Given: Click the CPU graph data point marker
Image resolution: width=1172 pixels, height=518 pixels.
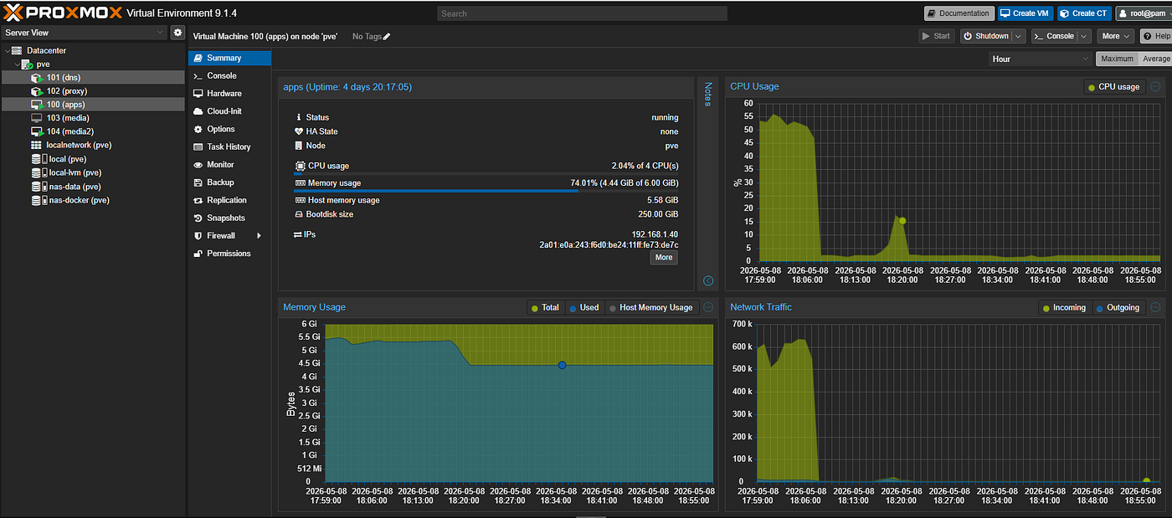Looking at the screenshot, I should [902, 221].
